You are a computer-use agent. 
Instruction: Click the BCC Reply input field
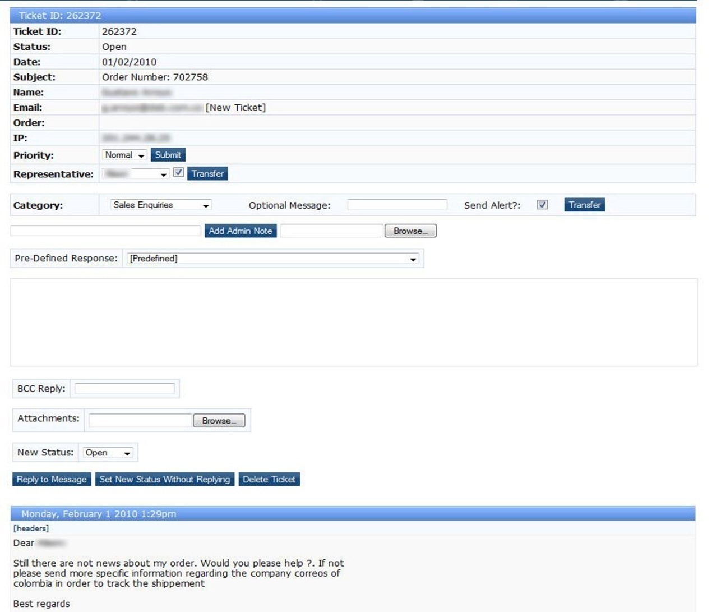[x=124, y=389]
